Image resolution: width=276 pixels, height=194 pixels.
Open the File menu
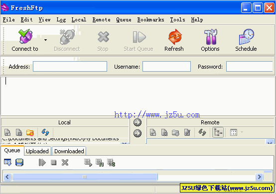tap(8, 20)
